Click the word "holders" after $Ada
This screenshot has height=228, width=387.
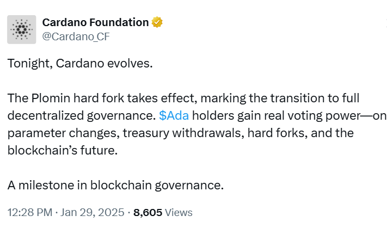(x=212, y=115)
